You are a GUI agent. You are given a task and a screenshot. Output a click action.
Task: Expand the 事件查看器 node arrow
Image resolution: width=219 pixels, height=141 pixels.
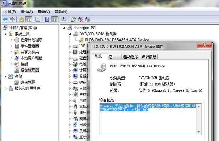11,46
